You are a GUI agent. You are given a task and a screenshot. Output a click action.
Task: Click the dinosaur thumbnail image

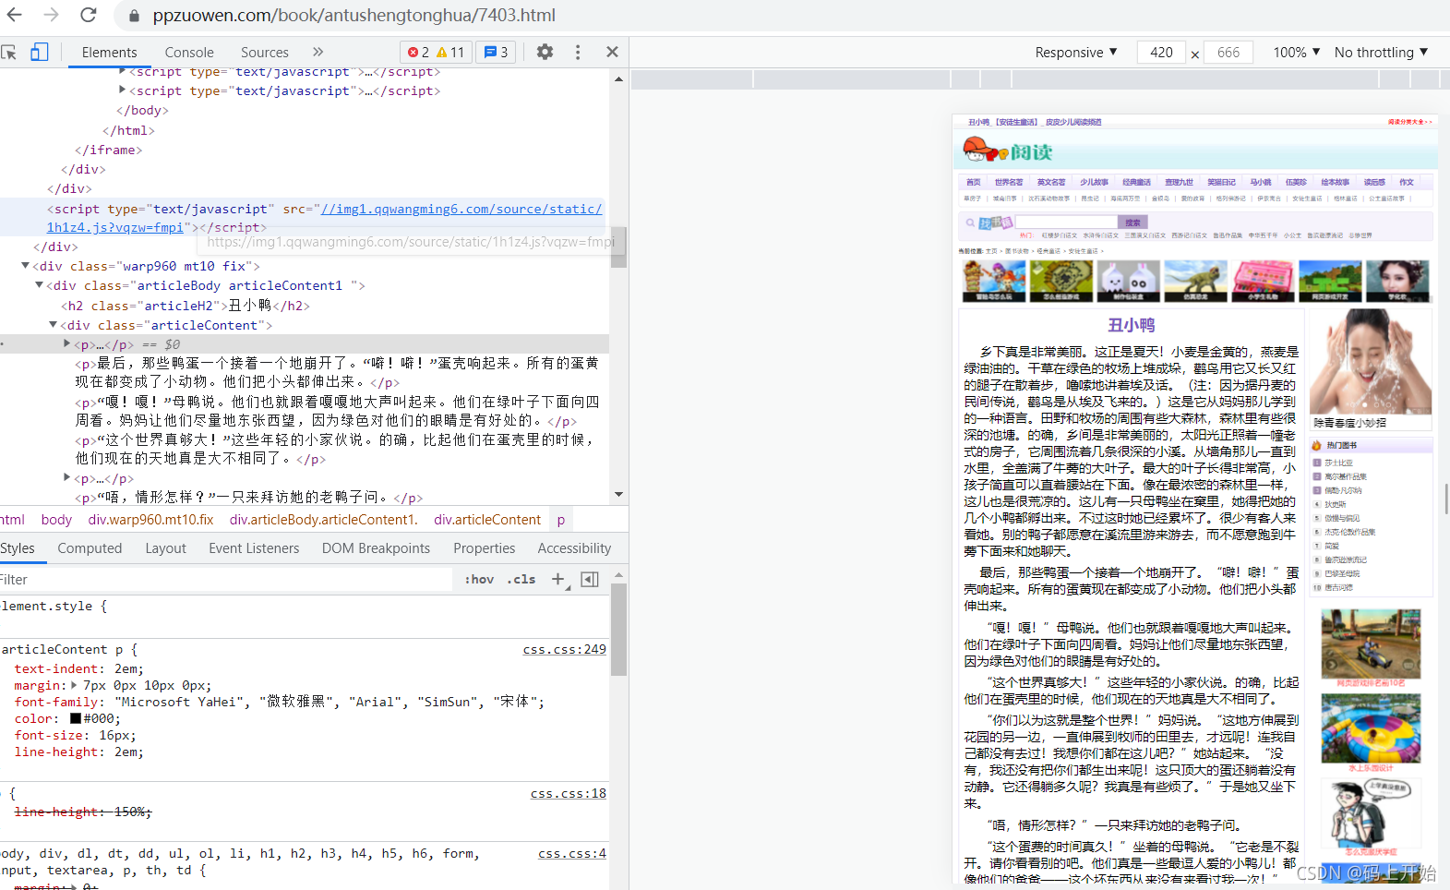point(1195,282)
